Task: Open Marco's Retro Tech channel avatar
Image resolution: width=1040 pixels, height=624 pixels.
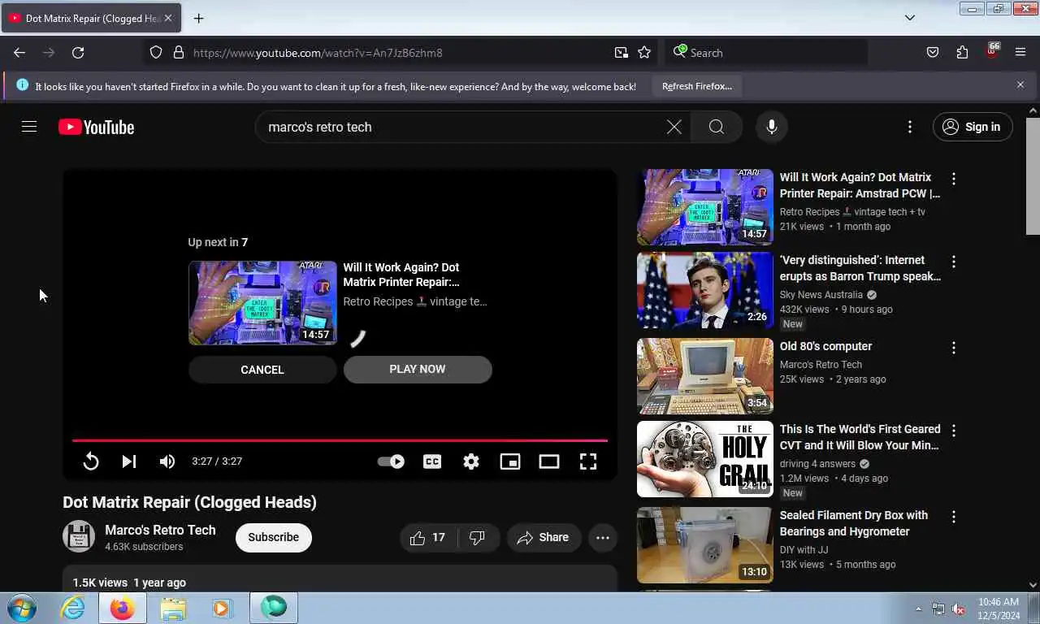Action: (79, 537)
